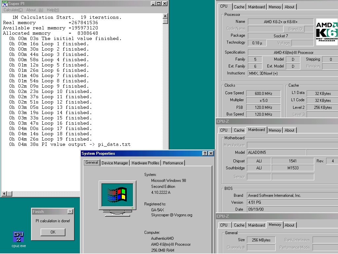
Task: Click the Ext. Family field showing '6'
Action: (x=255, y=66)
